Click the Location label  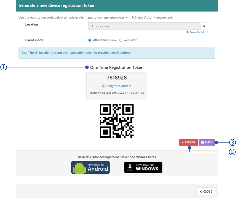[32, 24]
